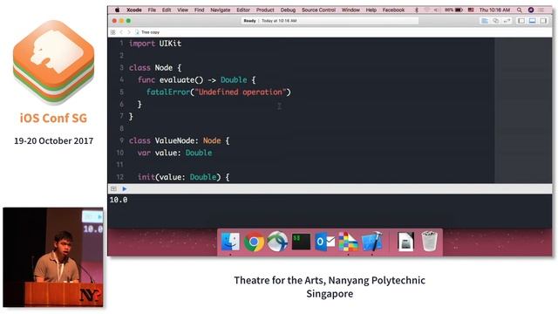Open Microsoft Outlook from the Dock

coord(324,242)
